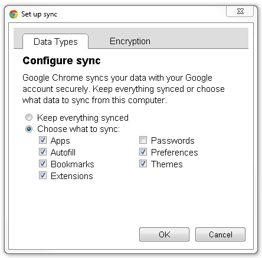Viewport: 262px width, 258px height.
Task: Disable the Bookmarks sync checkbox
Action: tap(42, 164)
